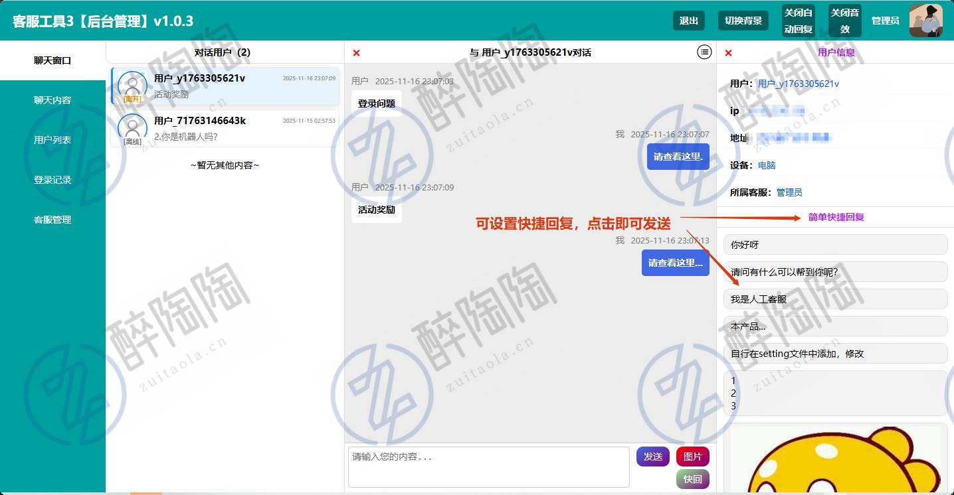Close the conversation panel with red X
Image resolution: width=954 pixels, height=495 pixels.
click(357, 53)
